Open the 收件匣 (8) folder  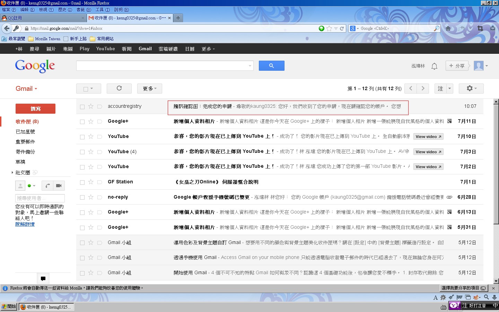coord(27,122)
